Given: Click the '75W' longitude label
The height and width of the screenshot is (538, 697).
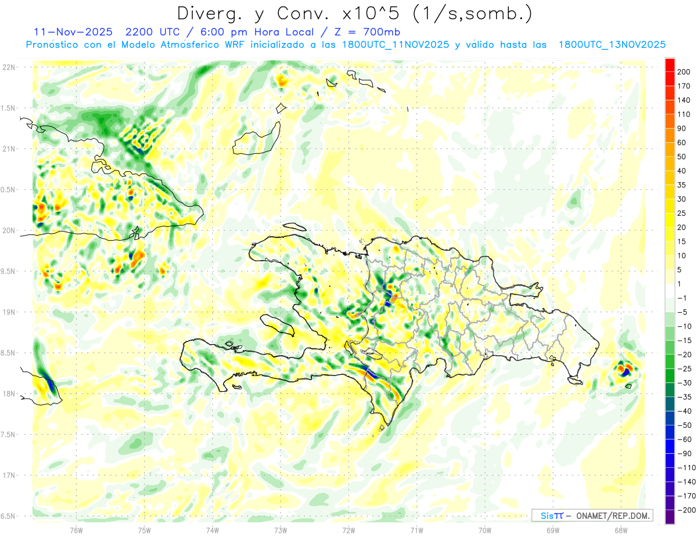Looking at the screenshot, I should click(145, 530).
